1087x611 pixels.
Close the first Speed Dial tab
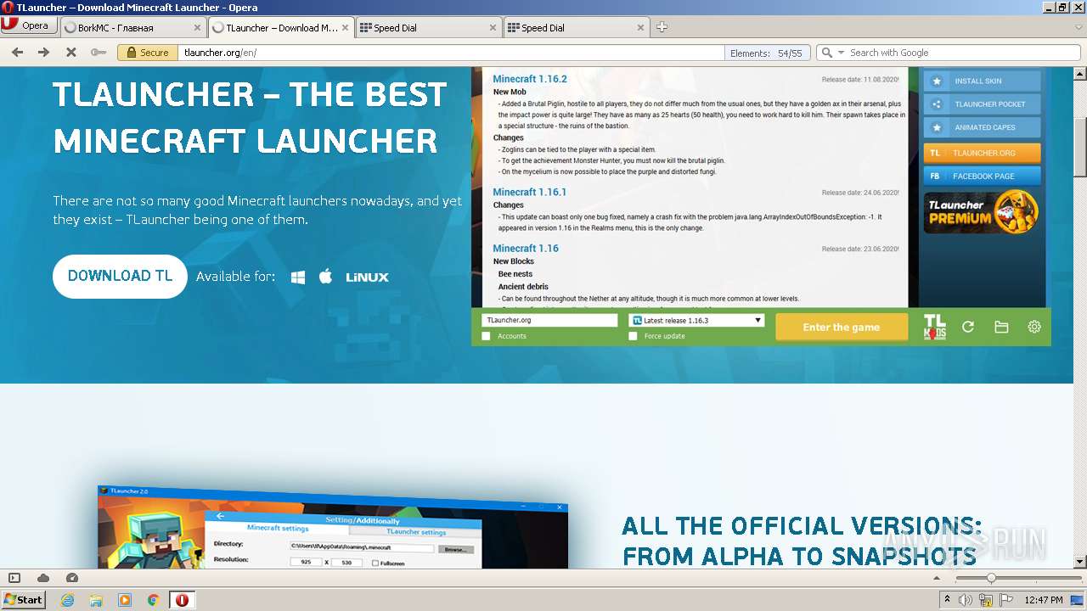click(x=493, y=27)
